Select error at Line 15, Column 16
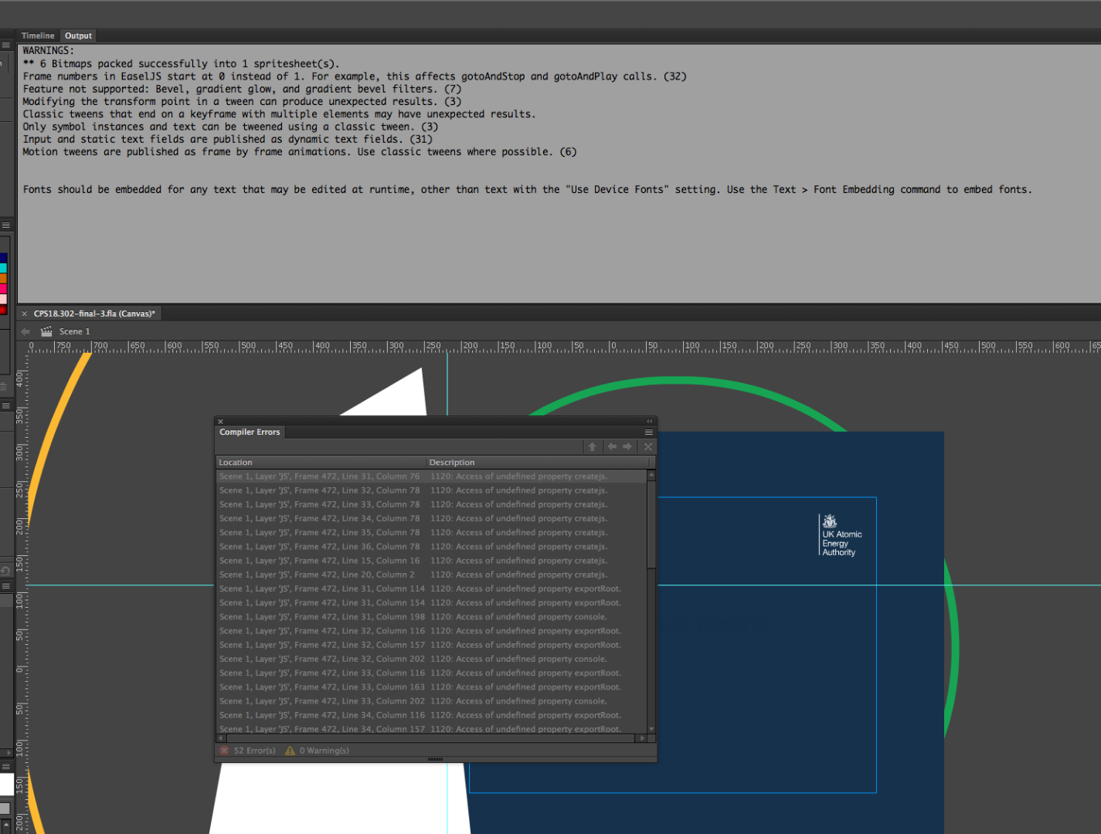Screen dimensions: 1101x834 tap(431, 561)
